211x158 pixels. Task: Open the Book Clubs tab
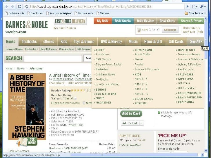[167, 21]
